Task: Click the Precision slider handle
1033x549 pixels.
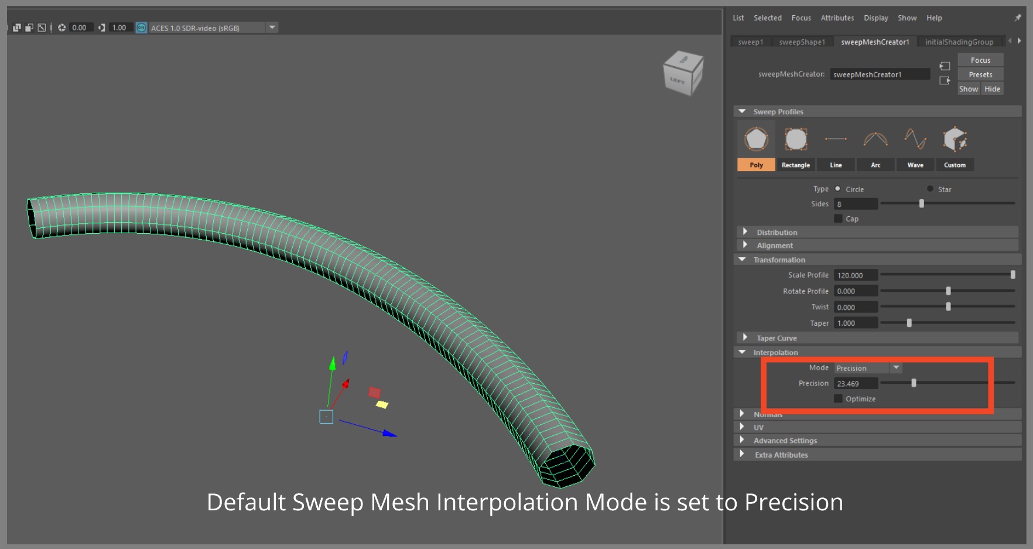Action: 914,383
